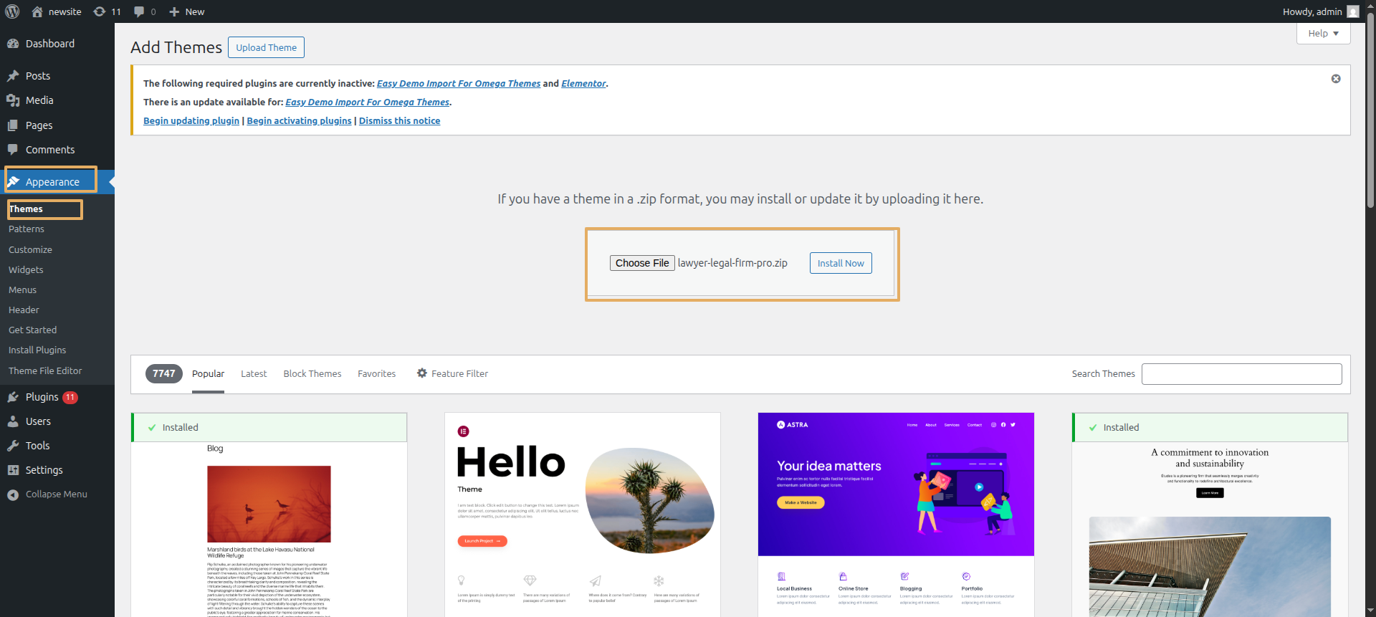Click the comments bubble icon in admin bar

coord(140,11)
